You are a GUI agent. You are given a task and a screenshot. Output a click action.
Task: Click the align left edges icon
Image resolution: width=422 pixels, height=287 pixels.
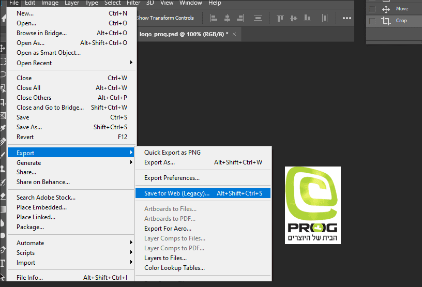click(x=214, y=18)
